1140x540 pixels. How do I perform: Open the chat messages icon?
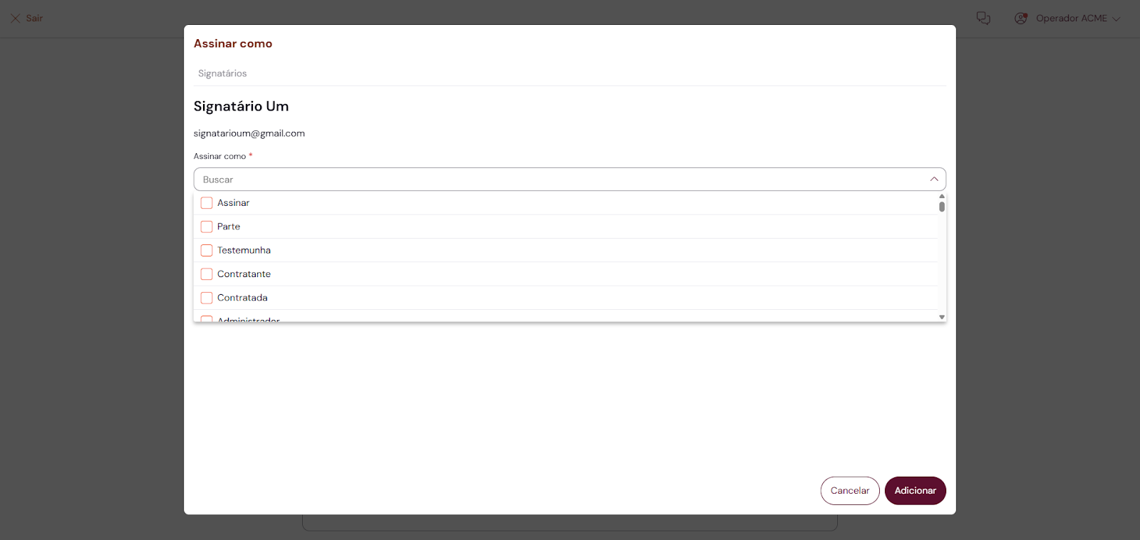coord(983,19)
